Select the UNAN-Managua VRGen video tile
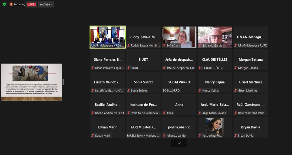This screenshot has width=292, height=155. [x=108, y=37]
